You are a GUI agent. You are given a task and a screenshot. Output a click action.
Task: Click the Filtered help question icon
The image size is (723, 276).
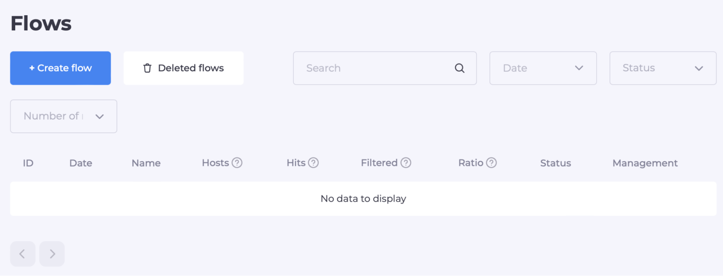point(406,163)
